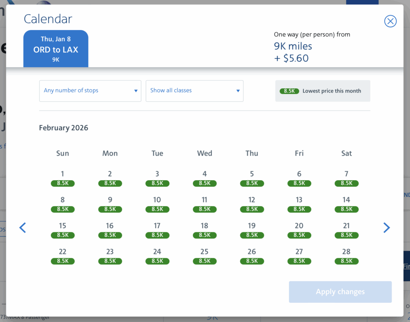Select the Thu, Jan 8 ORD to LAX tab

(56, 49)
